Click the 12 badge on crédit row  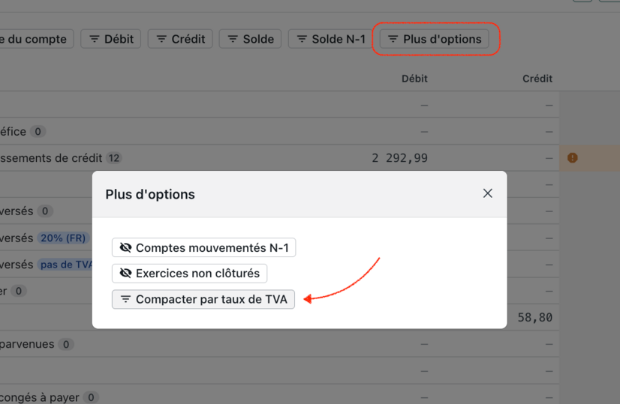coord(114,158)
